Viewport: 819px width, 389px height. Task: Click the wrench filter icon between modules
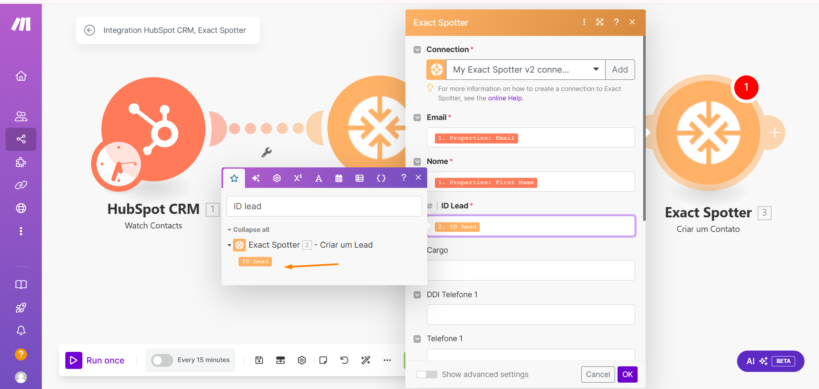click(x=267, y=152)
